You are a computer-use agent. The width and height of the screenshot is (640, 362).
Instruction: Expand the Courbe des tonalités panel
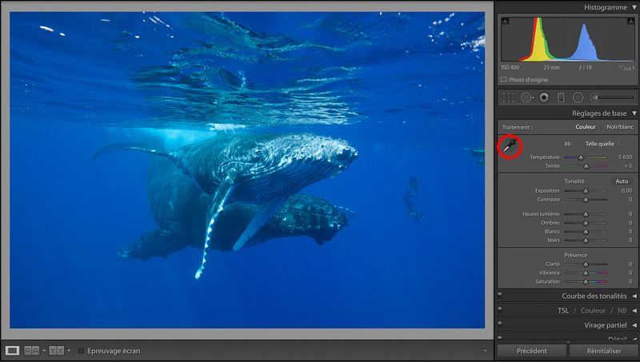pyautogui.click(x=634, y=296)
